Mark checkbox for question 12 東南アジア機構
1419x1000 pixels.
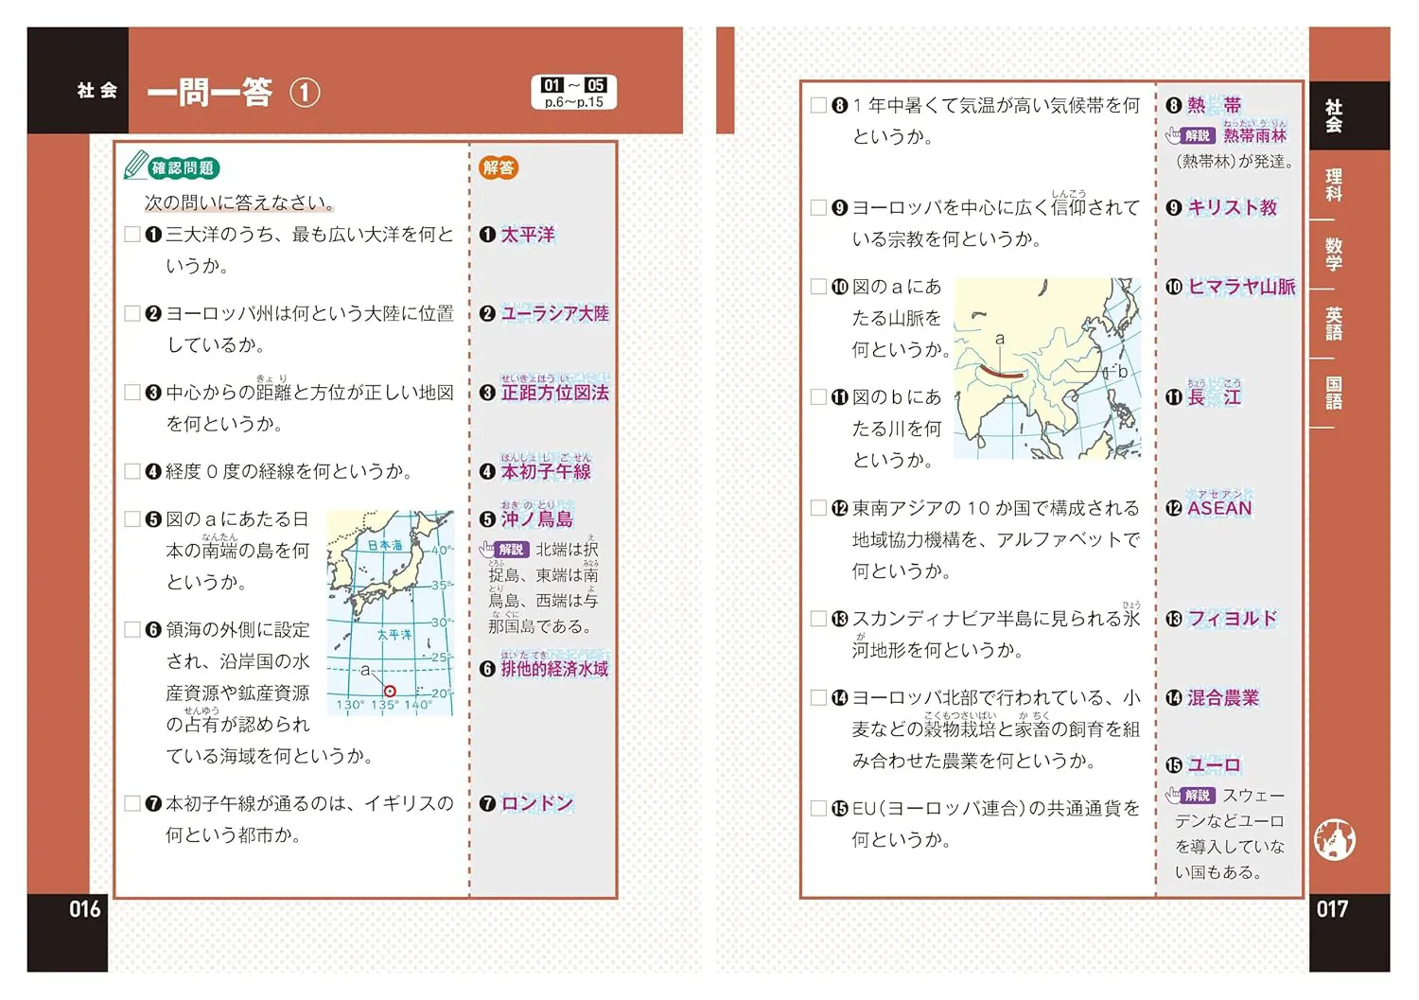(819, 508)
